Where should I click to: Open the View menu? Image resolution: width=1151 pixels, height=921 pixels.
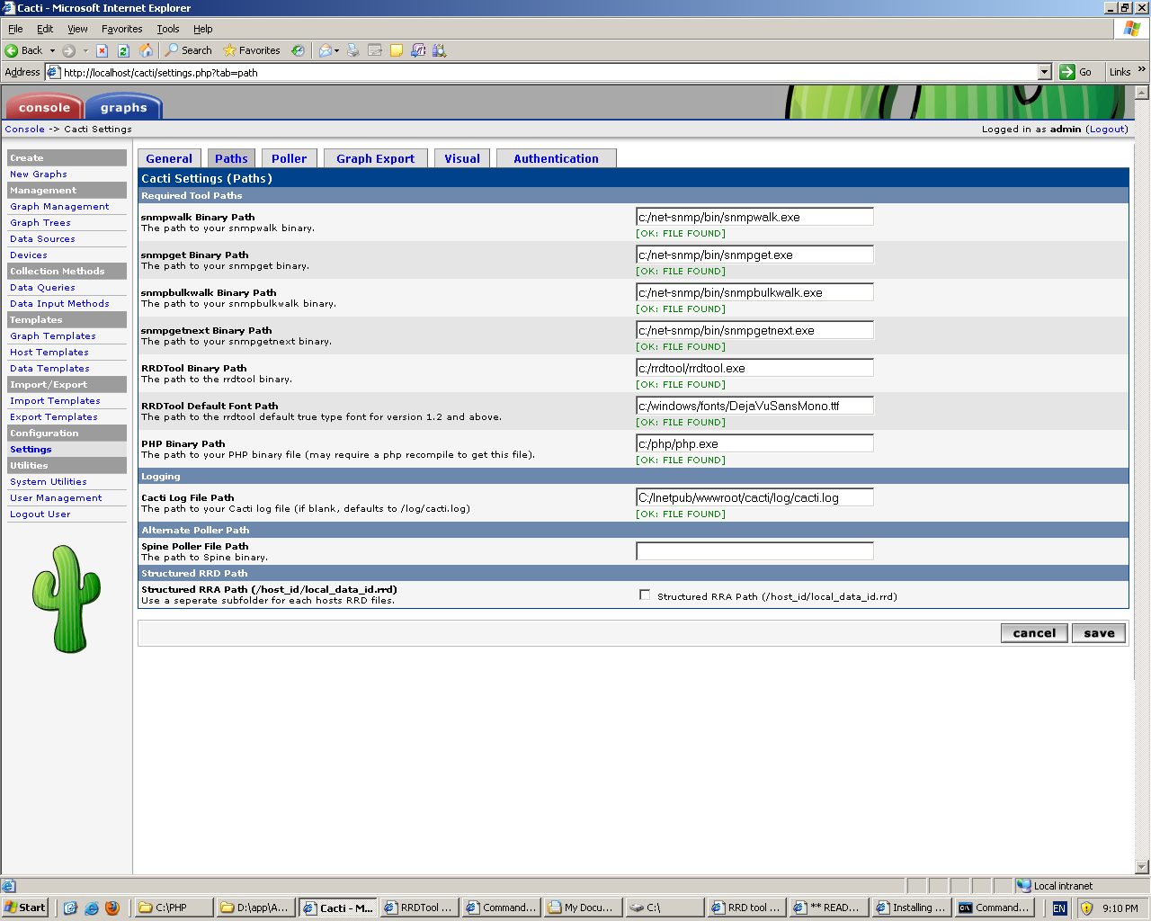point(77,29)
